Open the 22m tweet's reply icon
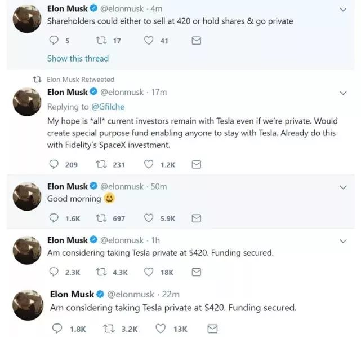The height and width of the screenshot is (337, 361). [57, 329]
